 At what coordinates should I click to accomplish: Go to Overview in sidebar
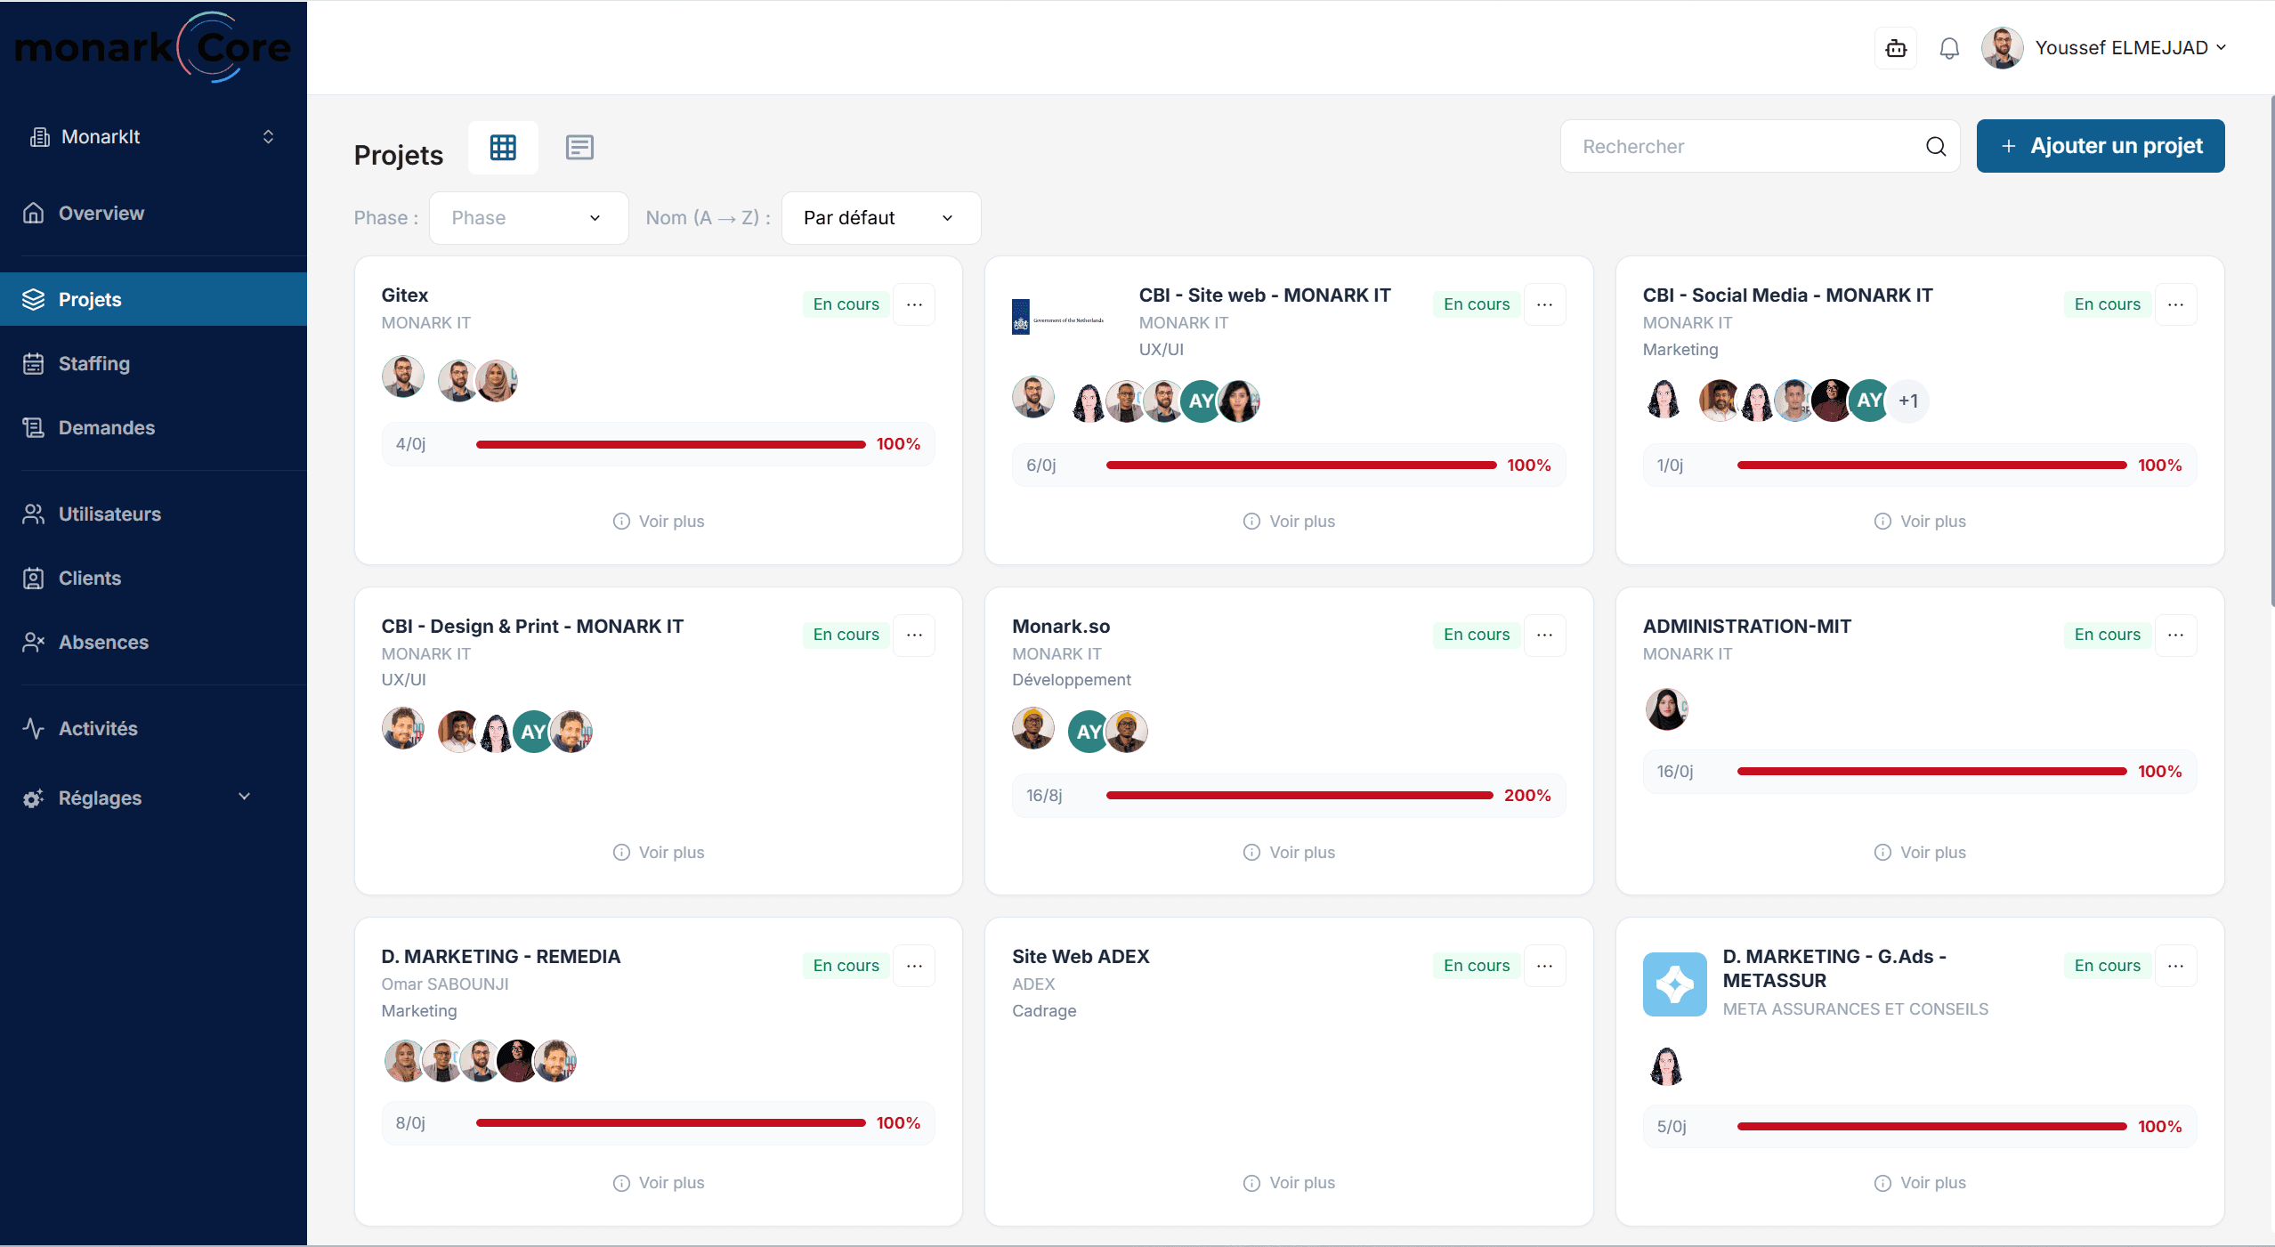pos(153,214)
